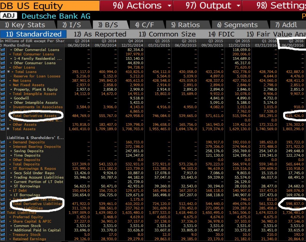Click chart icon beside Other Intangible Assets
The width and height of the screenshot is (306, 242).
(3, 102)
